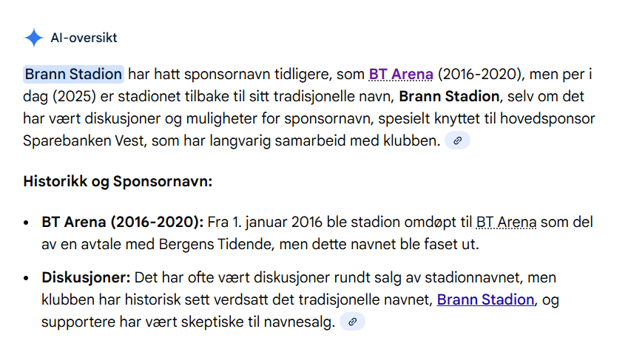Screen dimensions: 628x349
Task: Click the bullet dot before BT Arena
Action: 27,223
